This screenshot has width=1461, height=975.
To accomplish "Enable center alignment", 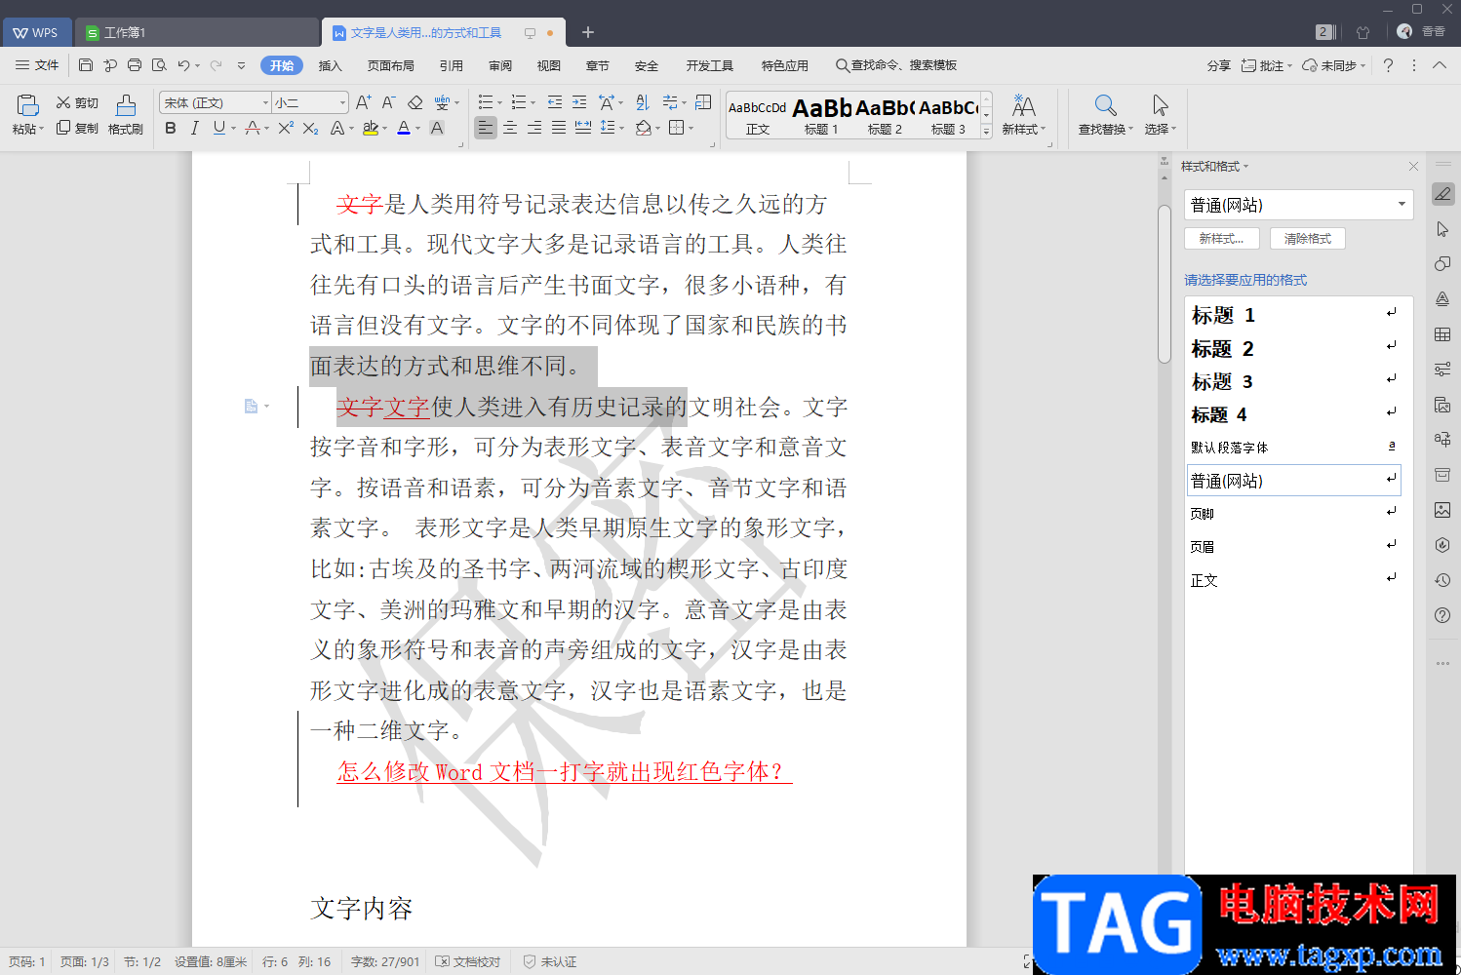I will tap(510, 128).
